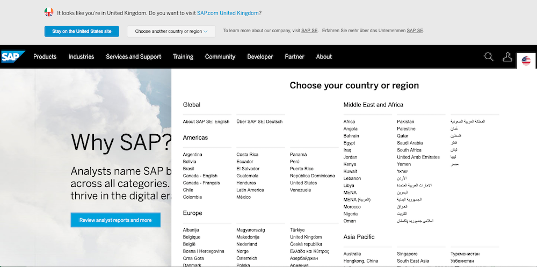The width and height of the screenshot is (537, 267).
Task: Choose Brasil from country list
Action: coord(188,169)
